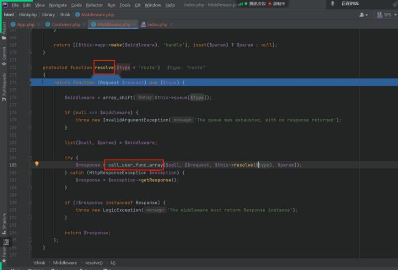Open the Help menu
Screen dimensions: 398x270
pos(170,5)
